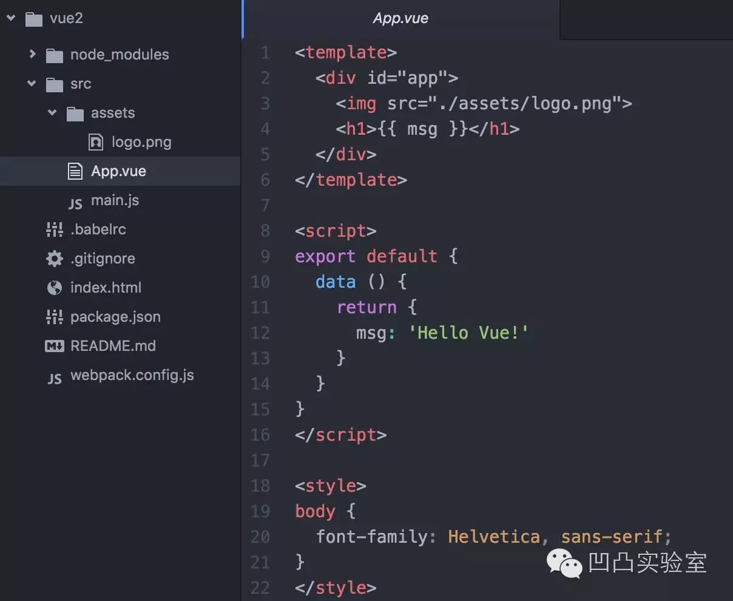Click the msg: property key
Screen dimensions: 733x601
376,333
